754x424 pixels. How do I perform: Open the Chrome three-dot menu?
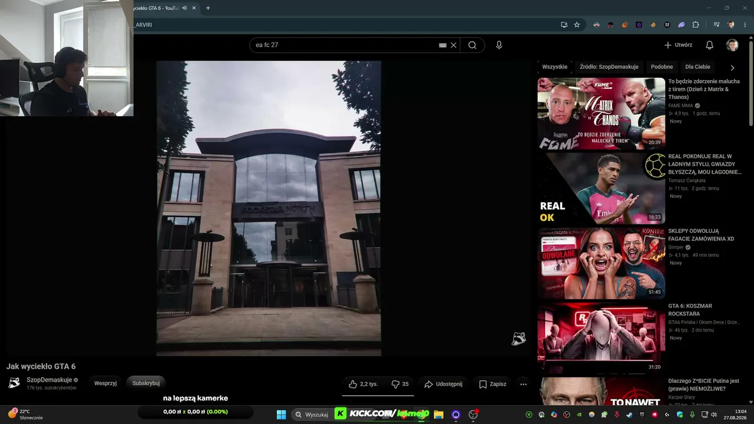(x=745, y=25)
